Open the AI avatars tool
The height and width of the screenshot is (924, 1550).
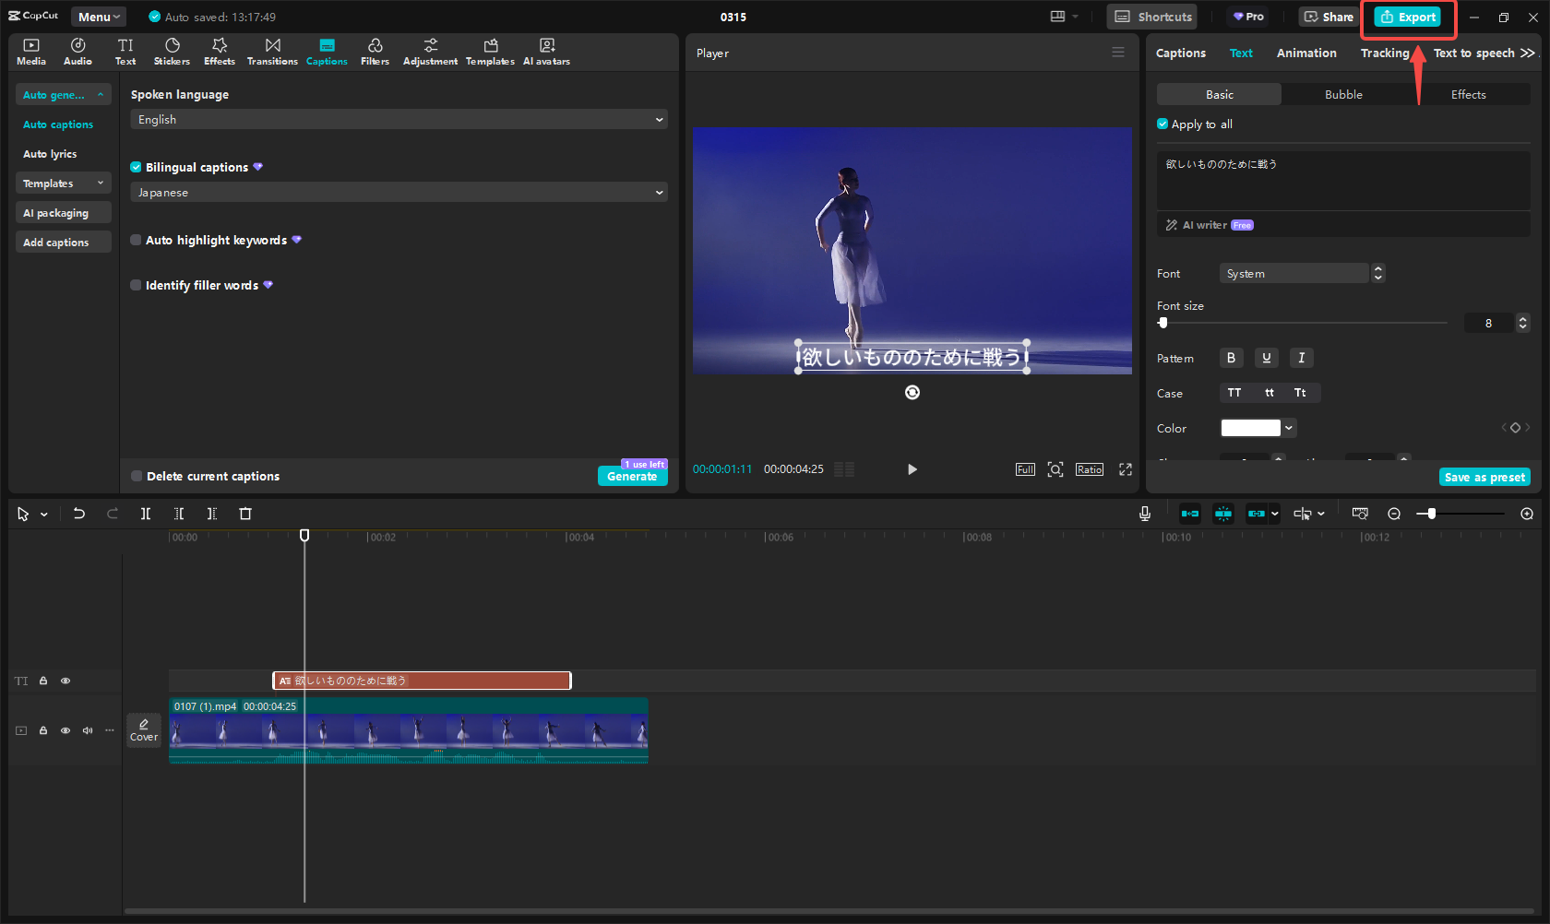coord(546,52)
